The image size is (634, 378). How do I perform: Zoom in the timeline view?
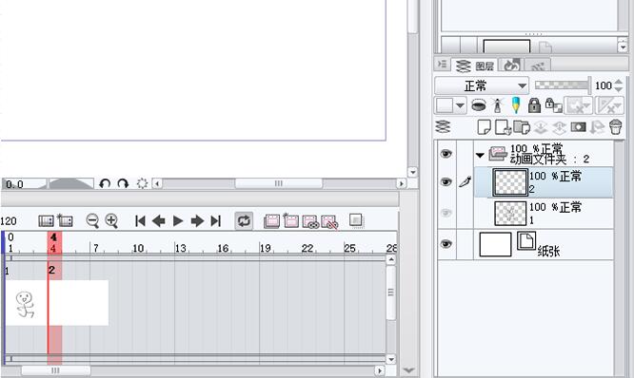(x=111, y=220)
